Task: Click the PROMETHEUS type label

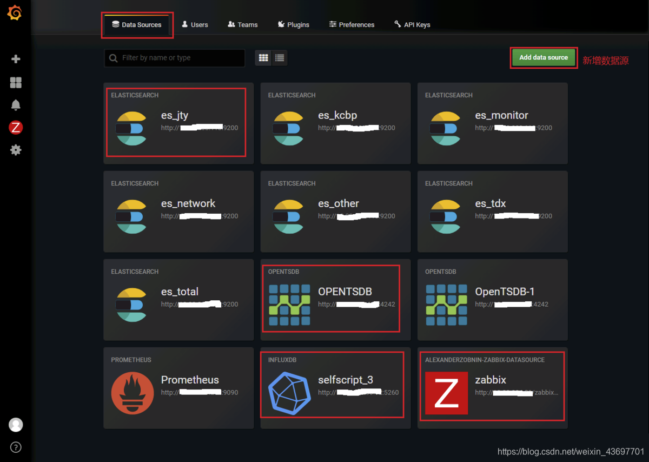Action: (x=131, y=360)
